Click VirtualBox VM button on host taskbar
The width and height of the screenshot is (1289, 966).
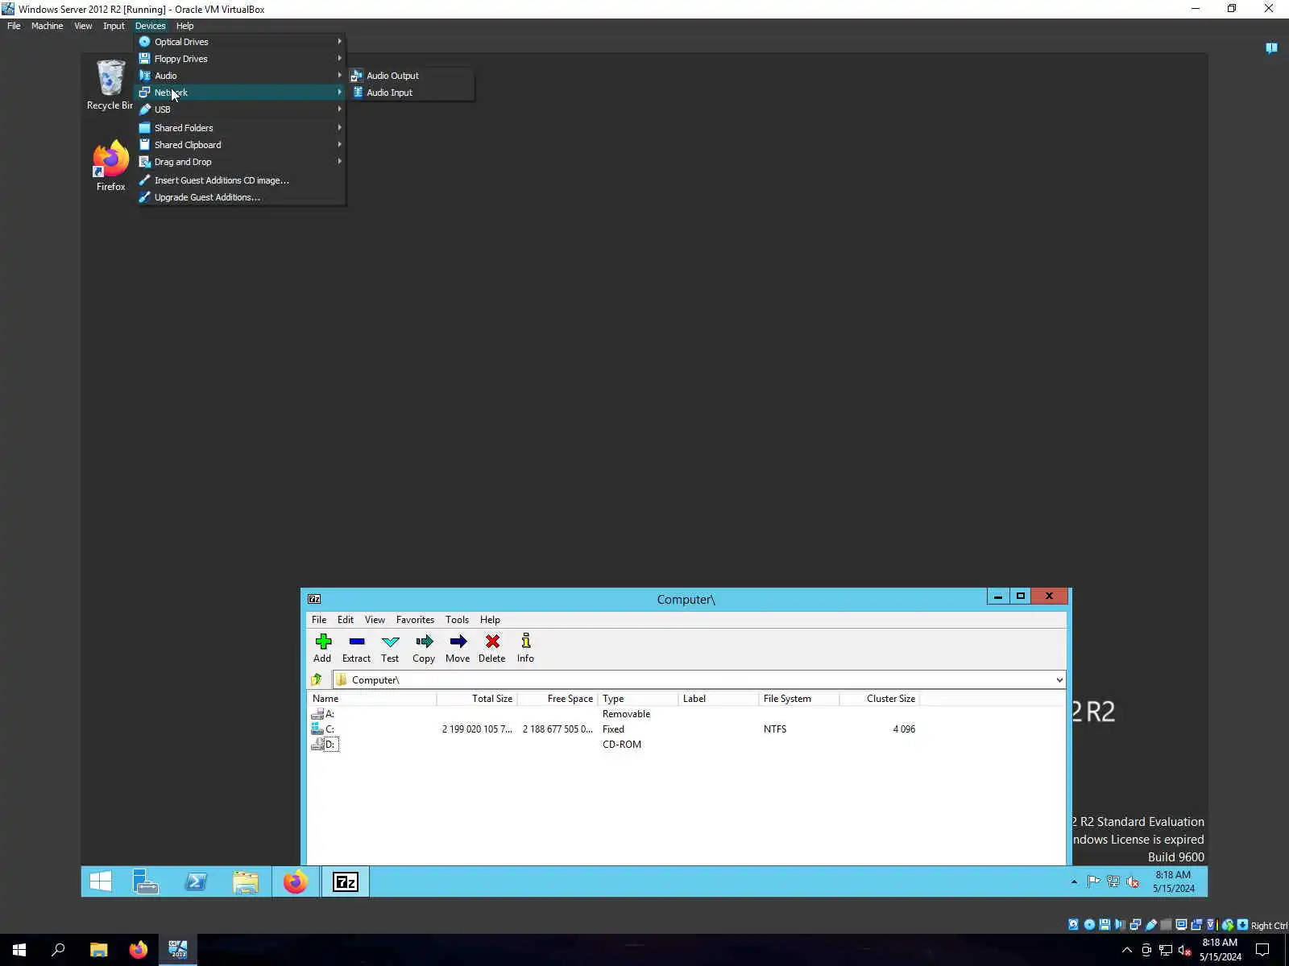coord(178,950)
